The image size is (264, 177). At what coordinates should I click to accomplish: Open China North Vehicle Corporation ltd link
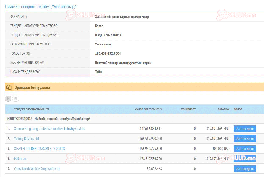37,169
